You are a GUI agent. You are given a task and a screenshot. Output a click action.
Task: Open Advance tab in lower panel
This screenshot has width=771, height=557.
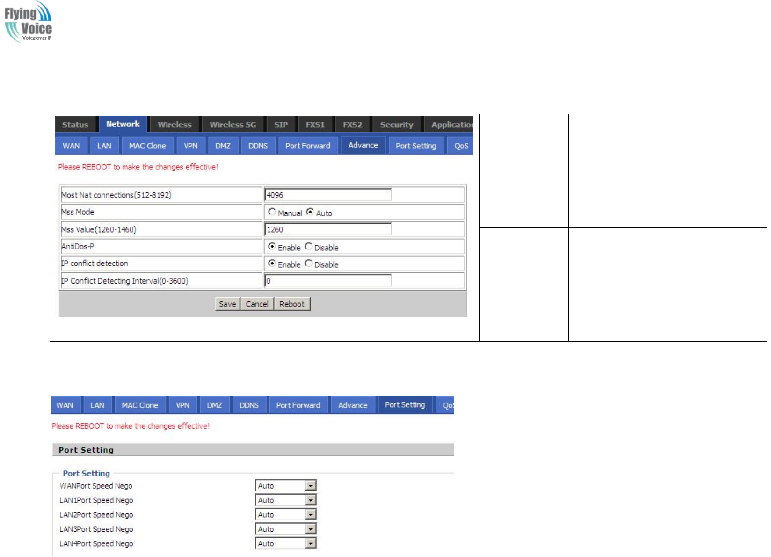tap(353, 405)
